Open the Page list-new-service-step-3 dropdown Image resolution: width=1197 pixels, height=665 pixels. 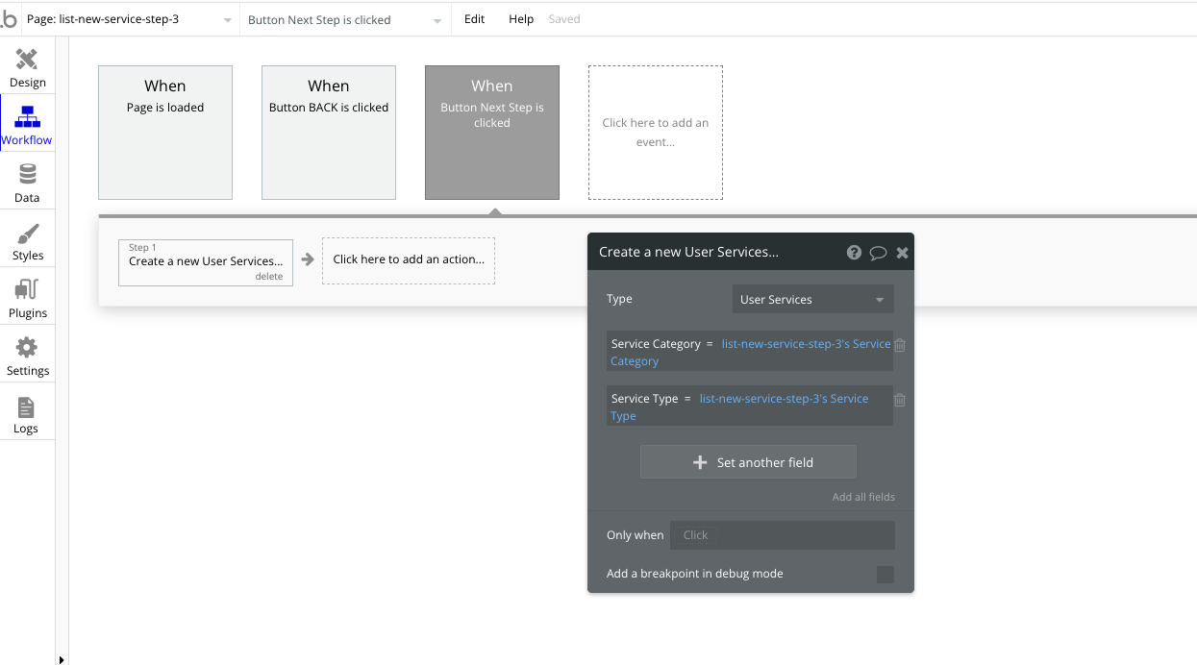(129, 19)
